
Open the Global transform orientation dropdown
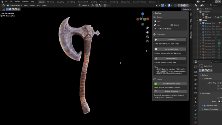[x=84, y=5]
